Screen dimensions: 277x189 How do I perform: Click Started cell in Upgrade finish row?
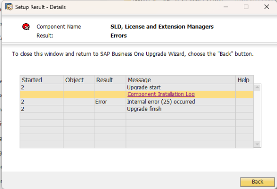point(42,109)
